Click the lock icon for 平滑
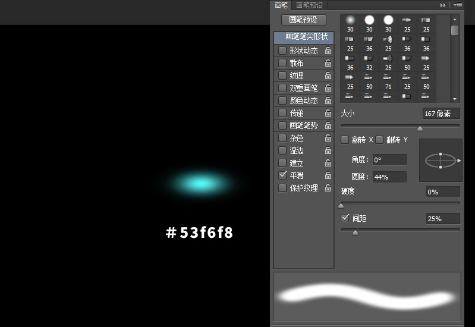The width and height of the screenshot is (475, 327). point(328,175)
